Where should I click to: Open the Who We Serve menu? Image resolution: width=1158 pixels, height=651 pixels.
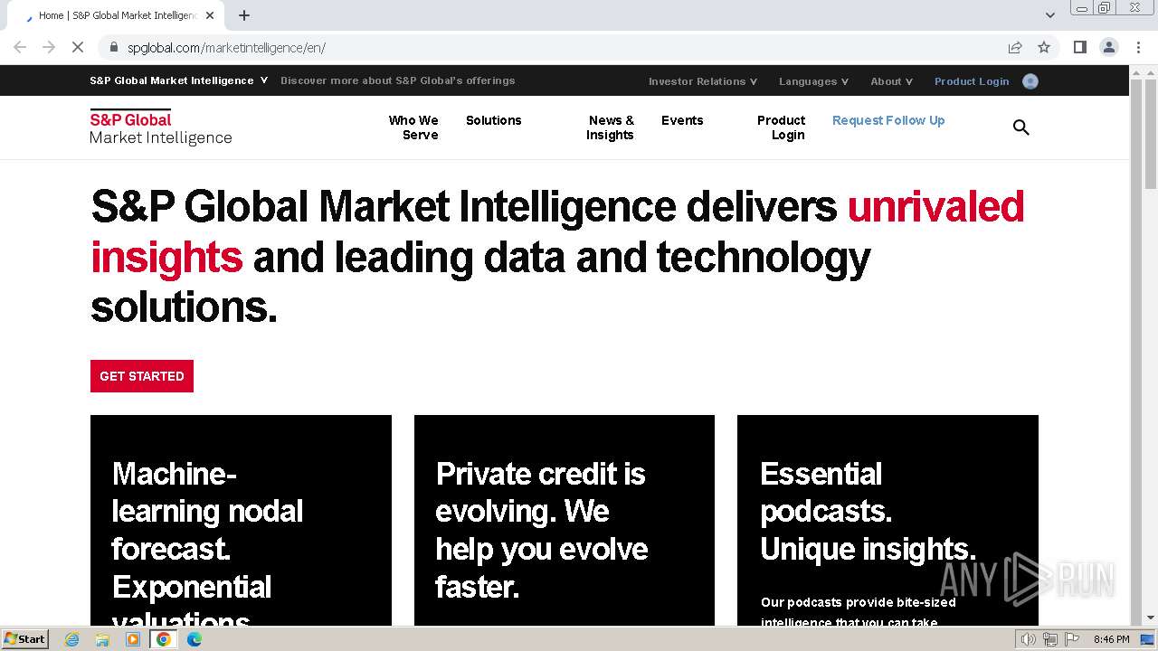tap(413, 127)
